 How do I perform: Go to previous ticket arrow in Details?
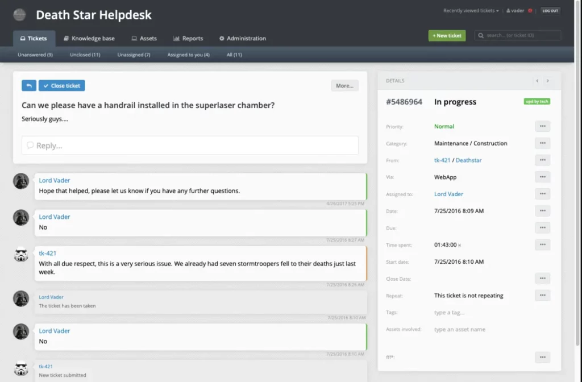537,81
